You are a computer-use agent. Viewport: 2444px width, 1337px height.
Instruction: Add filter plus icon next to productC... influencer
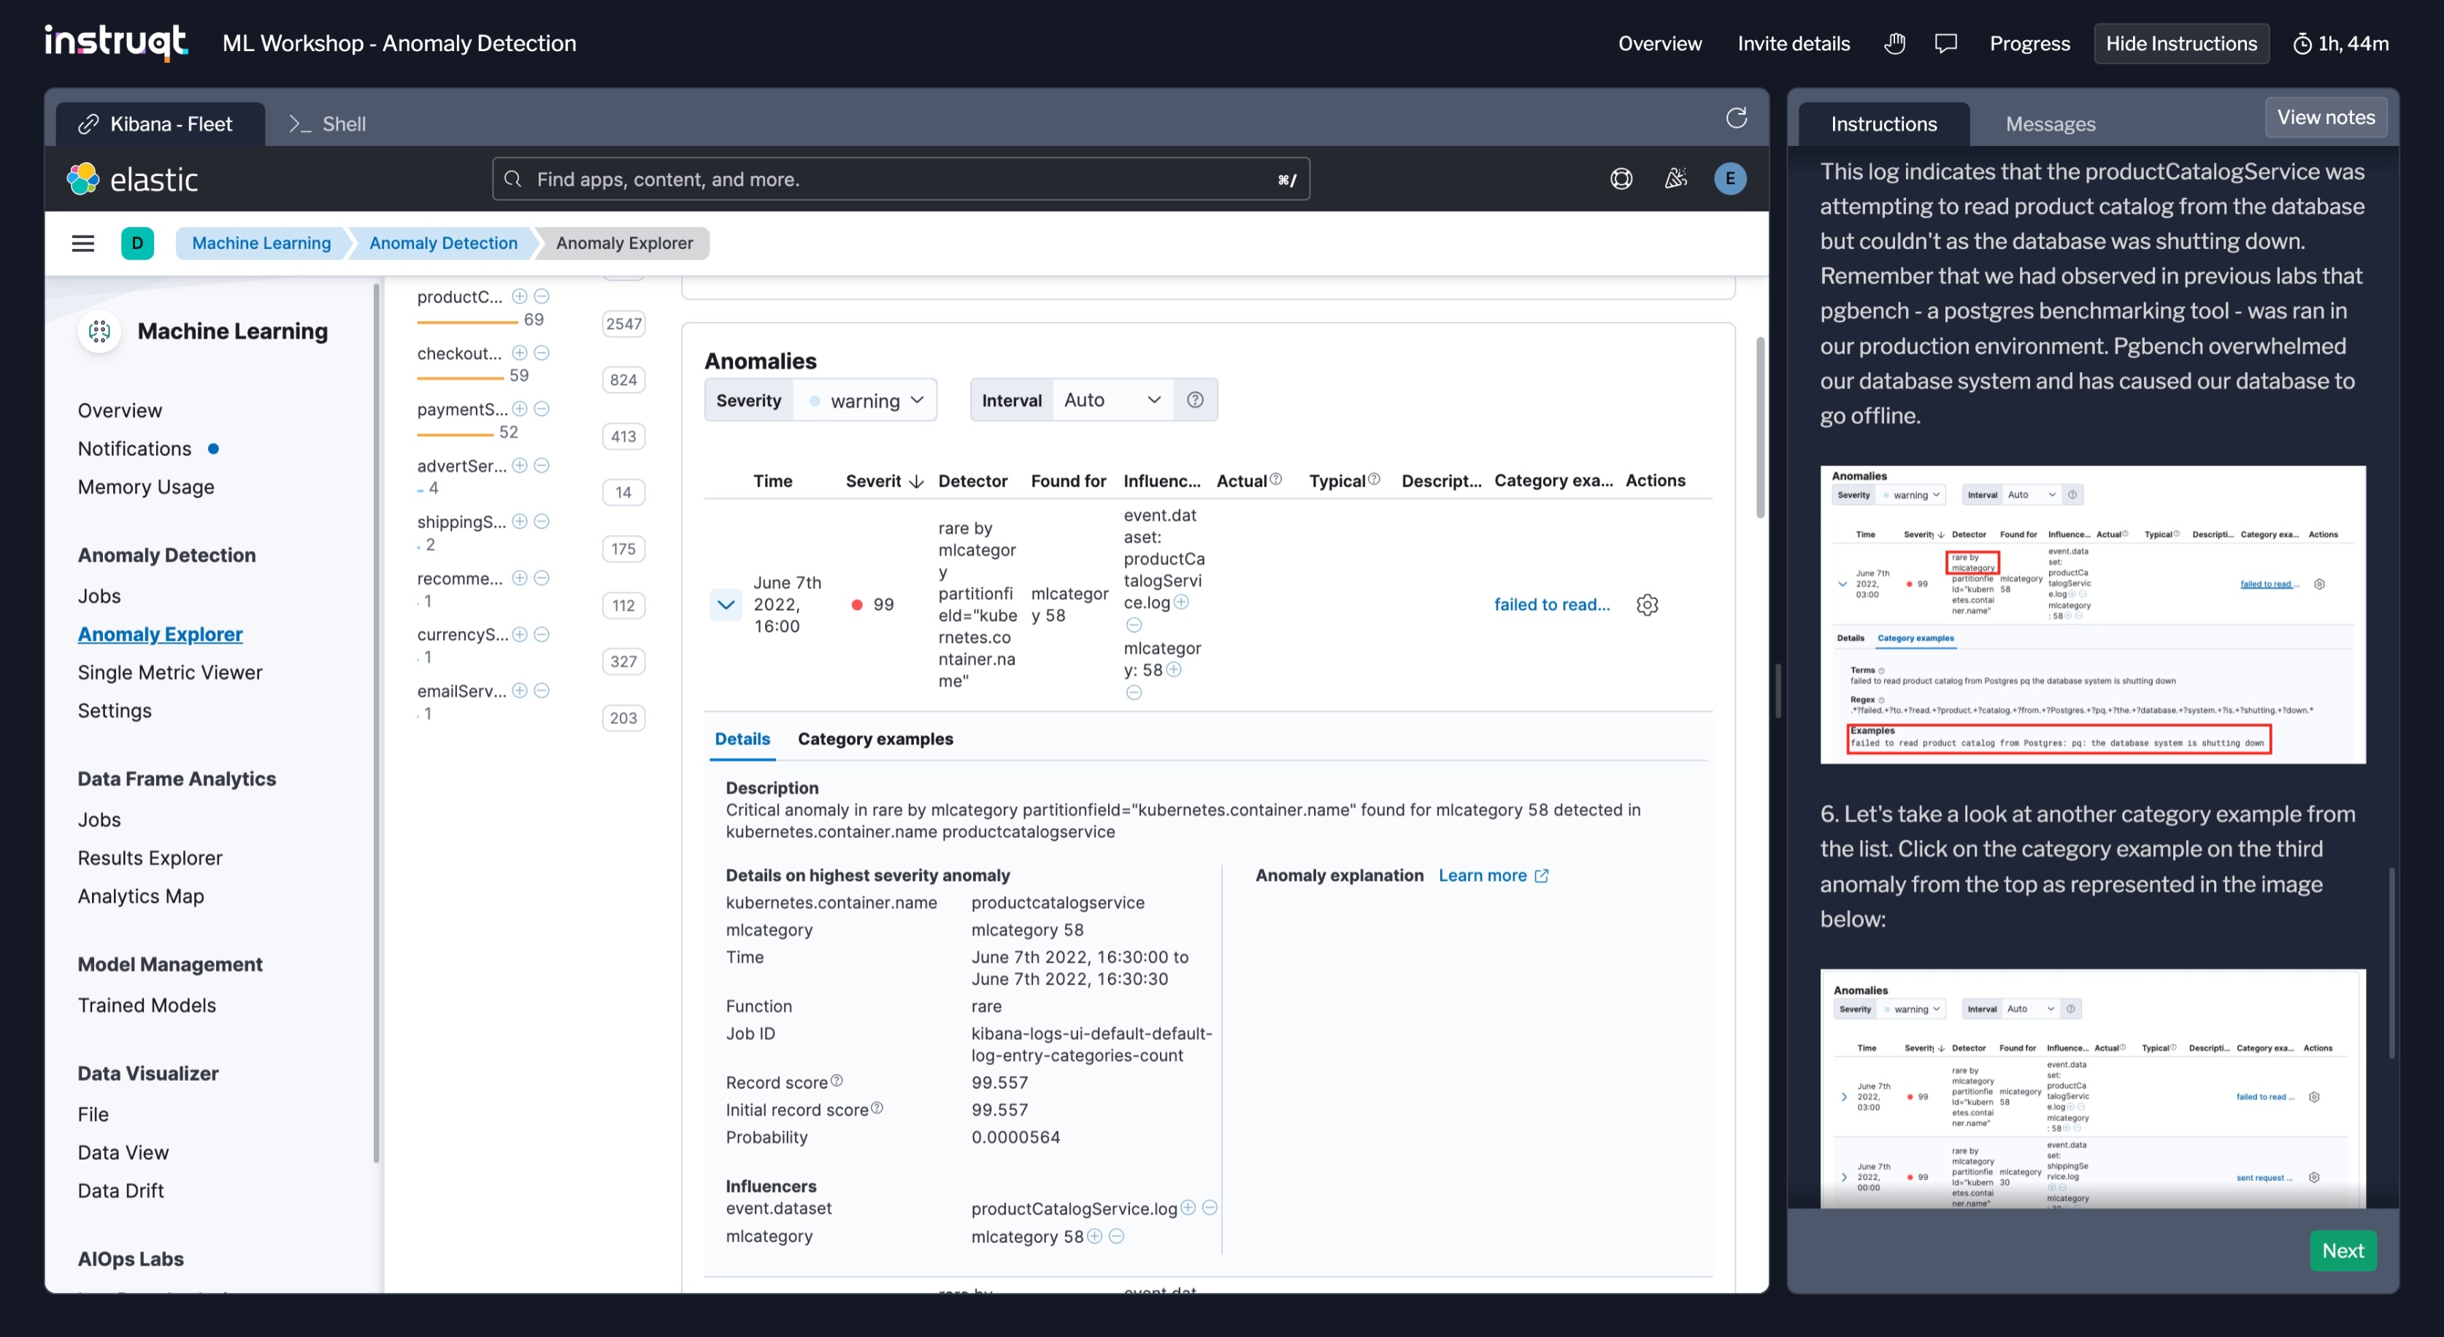pyautogui.click(x=520, y=297)
